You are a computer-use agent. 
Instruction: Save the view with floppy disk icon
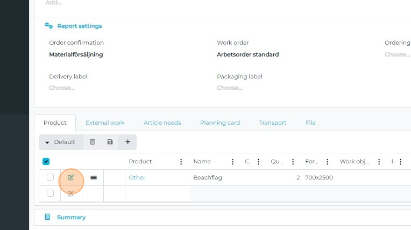[110, 142]
